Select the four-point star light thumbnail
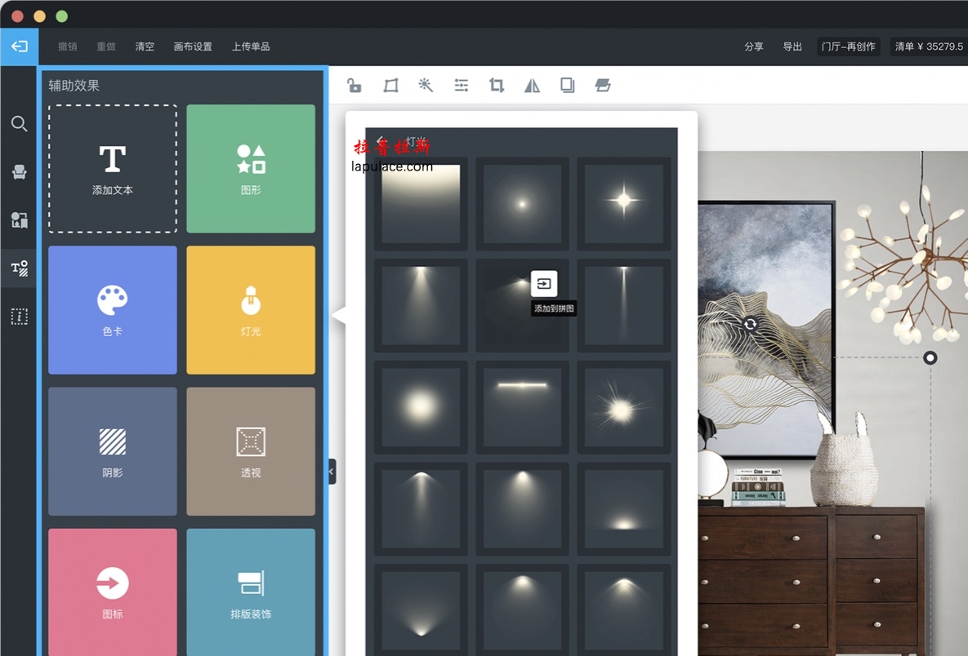The image size is (968, 656). 623,200
